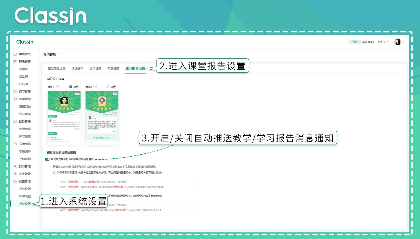The image size is (420, 239).
Task: Enable 模板2 with its 启用 radio button
Action: 109,87
